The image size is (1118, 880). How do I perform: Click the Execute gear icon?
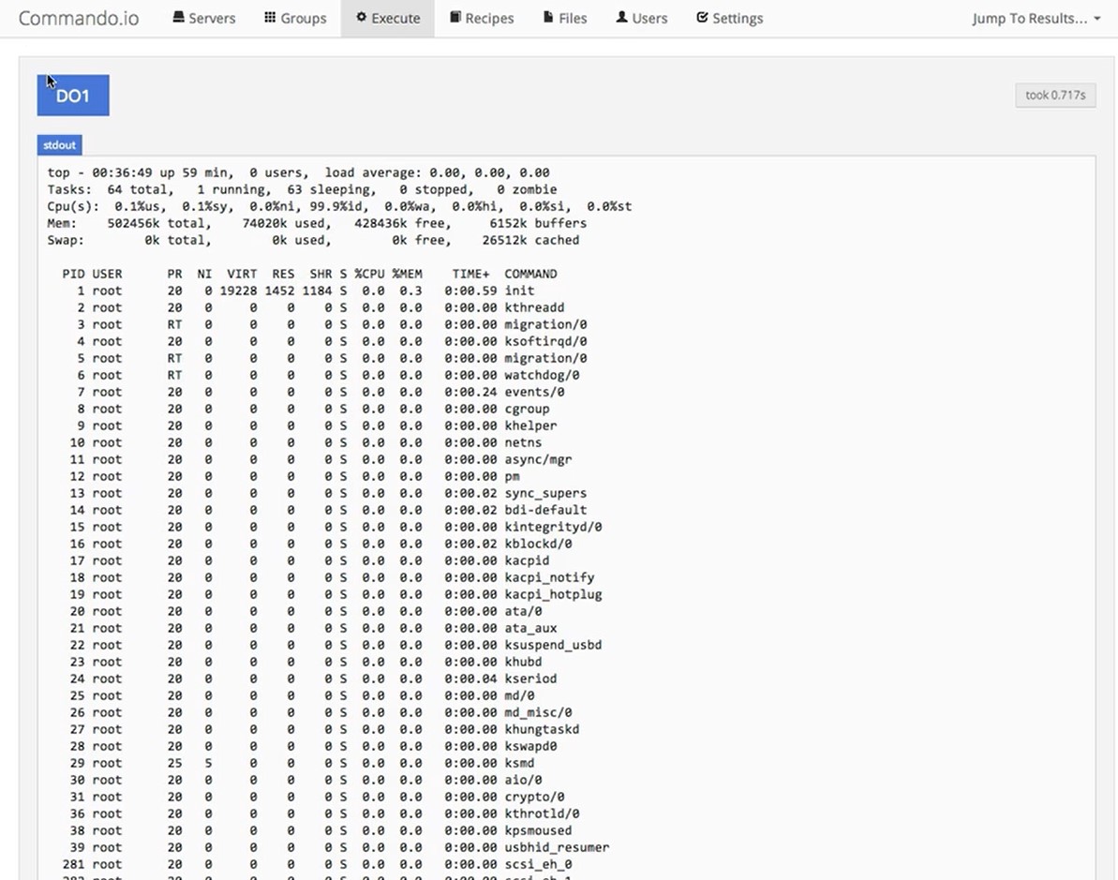pos(362,17)
